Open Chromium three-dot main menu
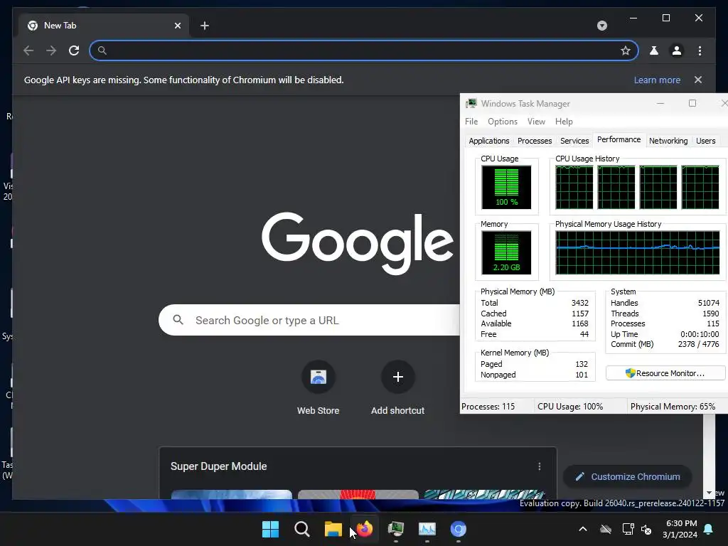Viewport: 728px width, 546px height. click(700, 50)
